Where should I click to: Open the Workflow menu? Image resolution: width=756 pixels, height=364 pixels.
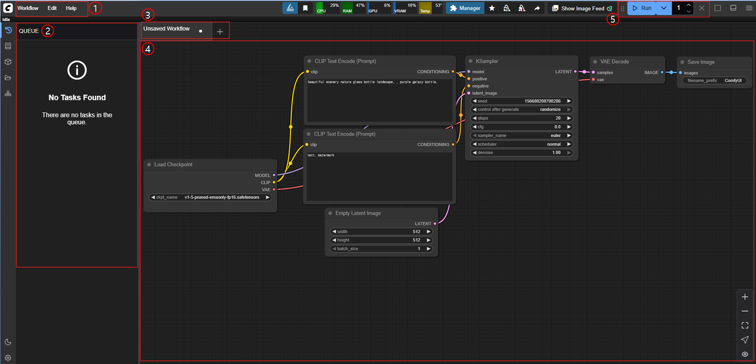pyautogui.click(x=28, y=8)
